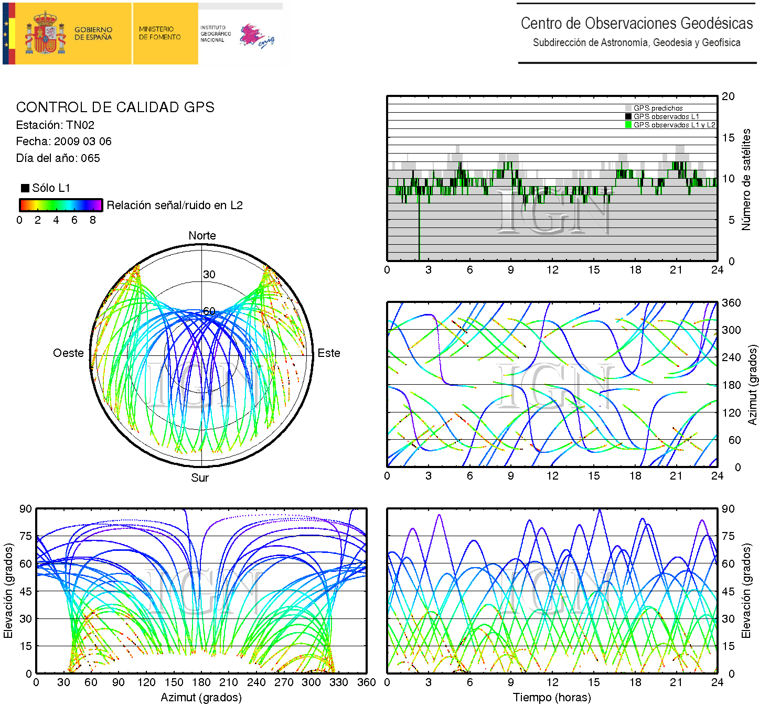Click the Tiempo (horas) axis title
Screen dimensions: 759x706
tap(552, 698)
